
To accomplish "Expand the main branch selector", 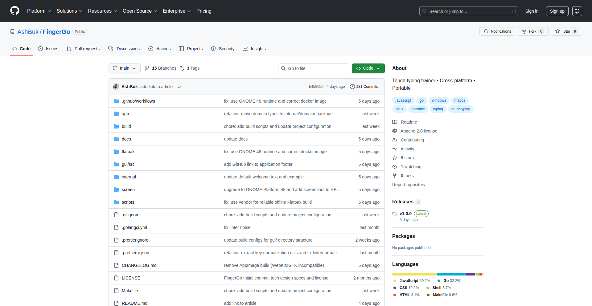I will [124, 68].
